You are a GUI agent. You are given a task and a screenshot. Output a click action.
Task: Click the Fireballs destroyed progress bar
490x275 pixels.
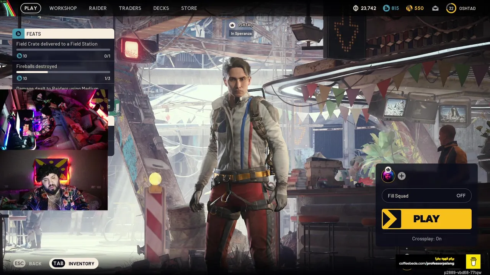(x=63, y=72)
